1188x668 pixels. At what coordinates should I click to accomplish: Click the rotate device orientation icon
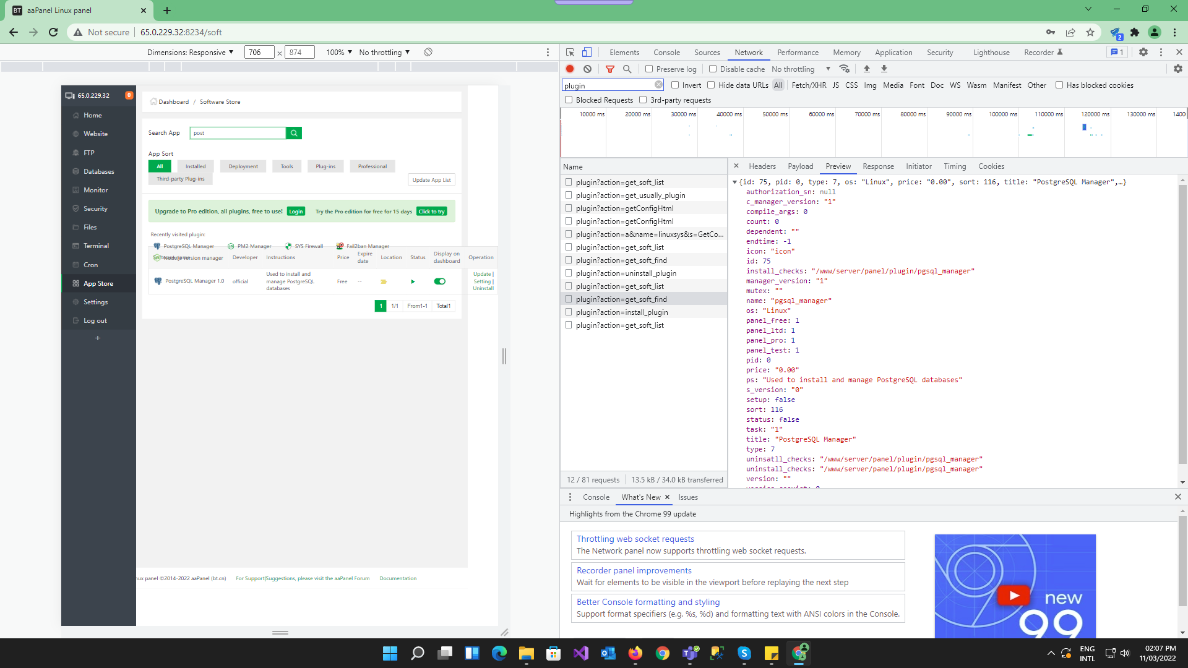pos(428,52)
